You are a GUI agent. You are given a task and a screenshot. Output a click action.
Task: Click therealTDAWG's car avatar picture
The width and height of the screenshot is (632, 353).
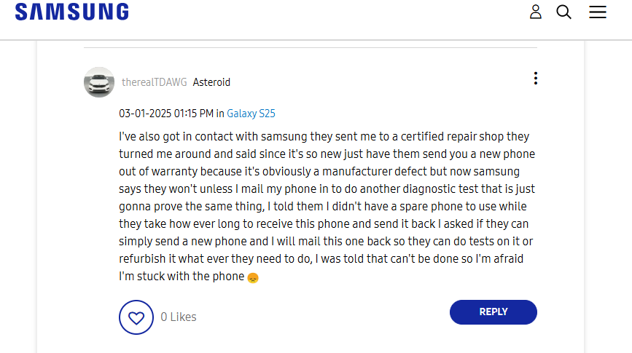[99, 82]
